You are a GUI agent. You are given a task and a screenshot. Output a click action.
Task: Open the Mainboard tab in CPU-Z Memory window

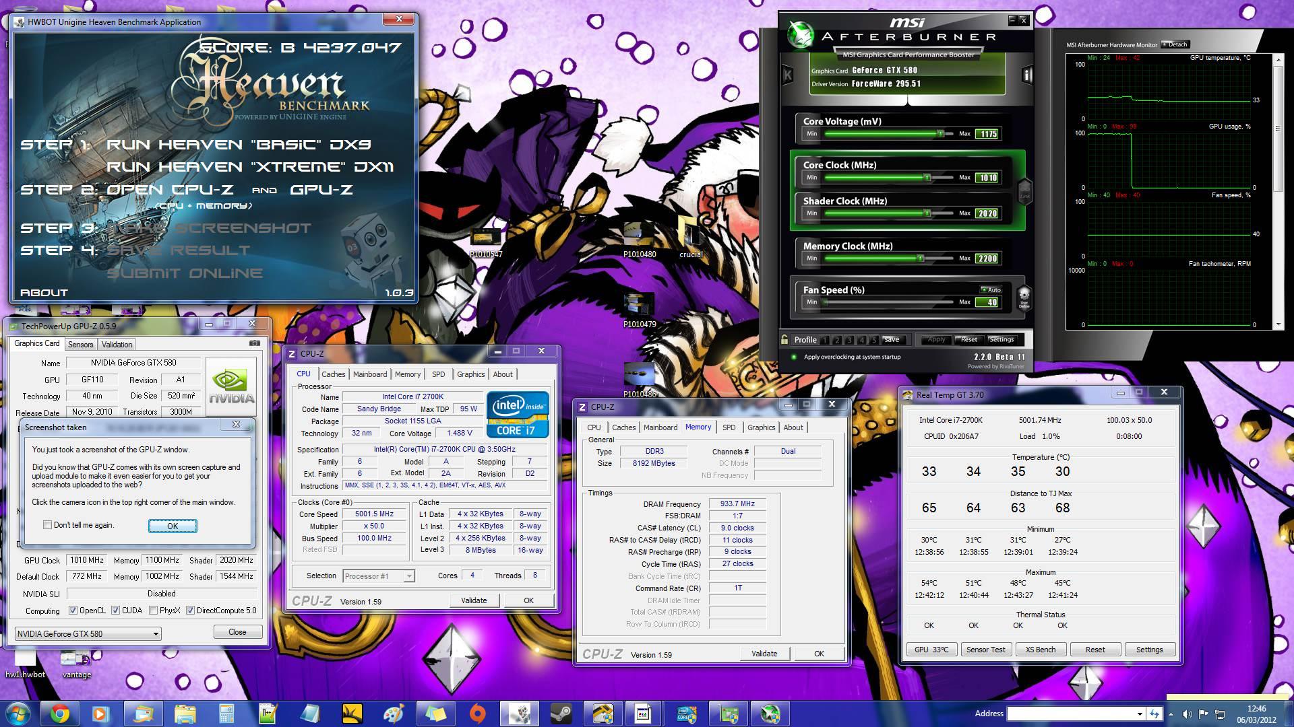coord(660,427)
